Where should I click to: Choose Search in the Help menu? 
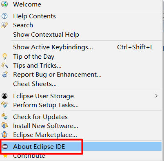(x=23, y=25)
